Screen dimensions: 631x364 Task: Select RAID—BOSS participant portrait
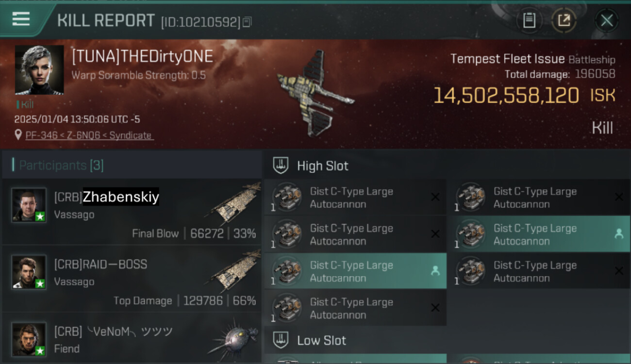[x=29, y=272]
